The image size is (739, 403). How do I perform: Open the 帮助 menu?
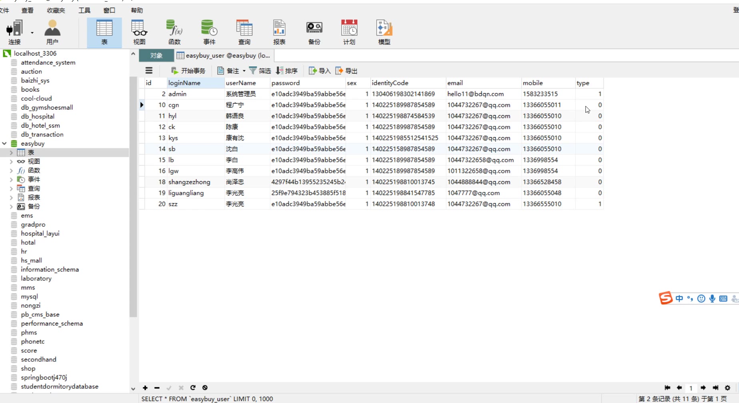tap(137, 10)
